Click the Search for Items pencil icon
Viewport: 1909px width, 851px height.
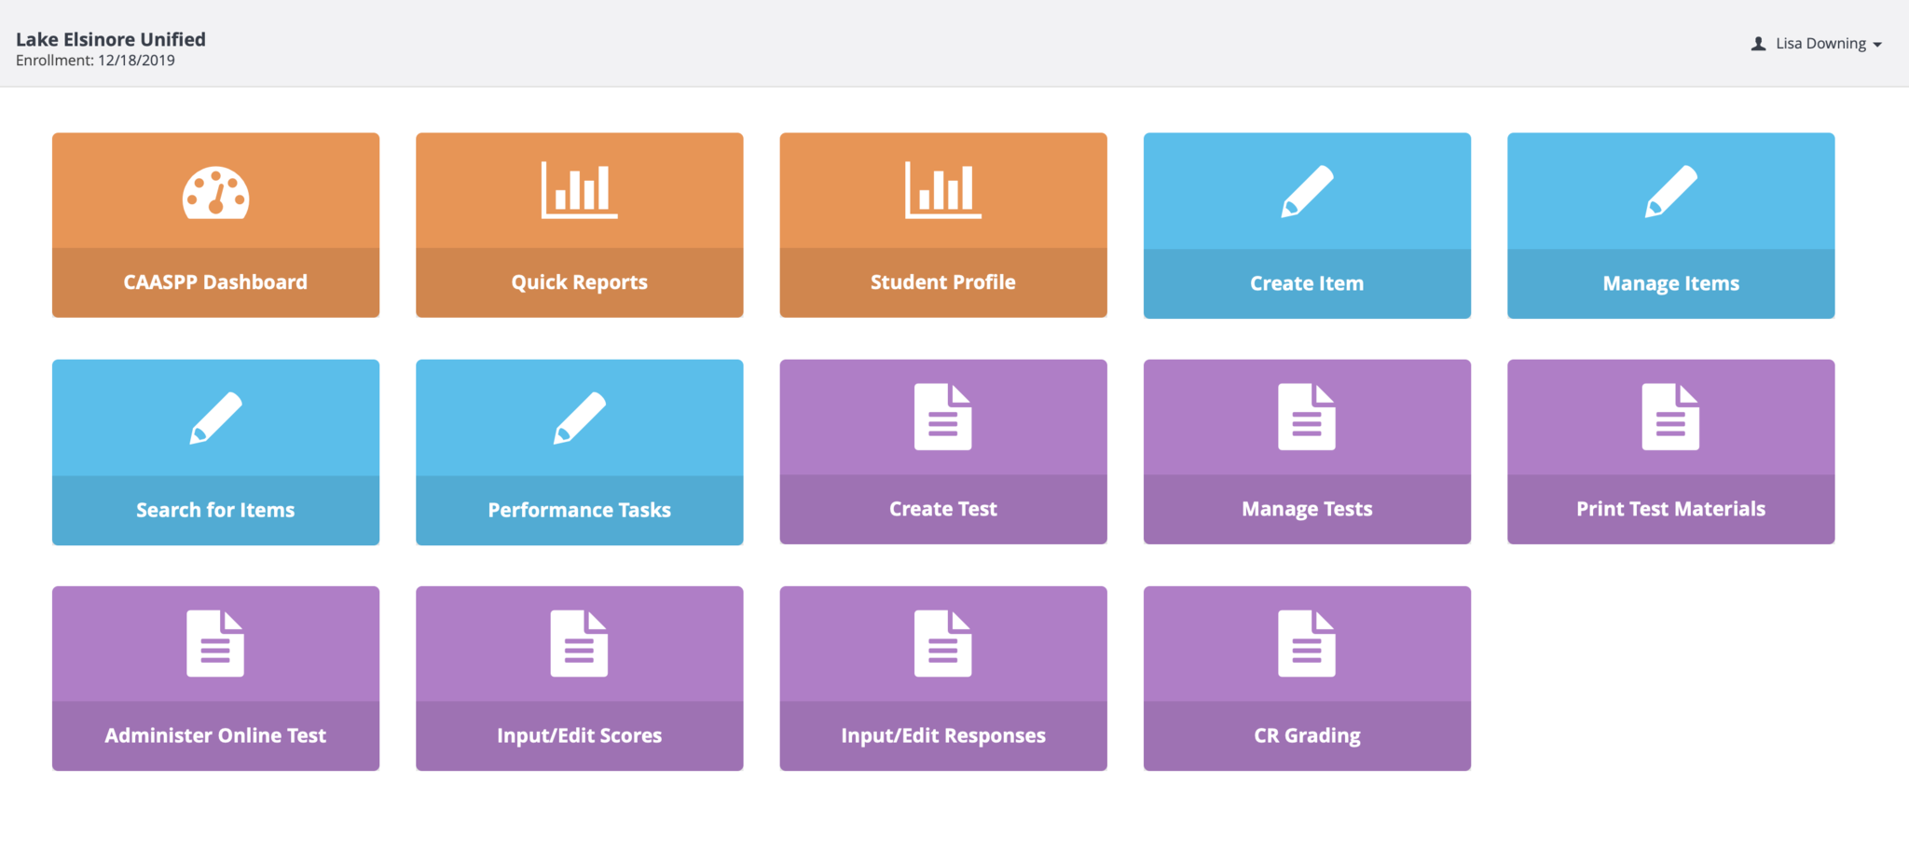215,418
